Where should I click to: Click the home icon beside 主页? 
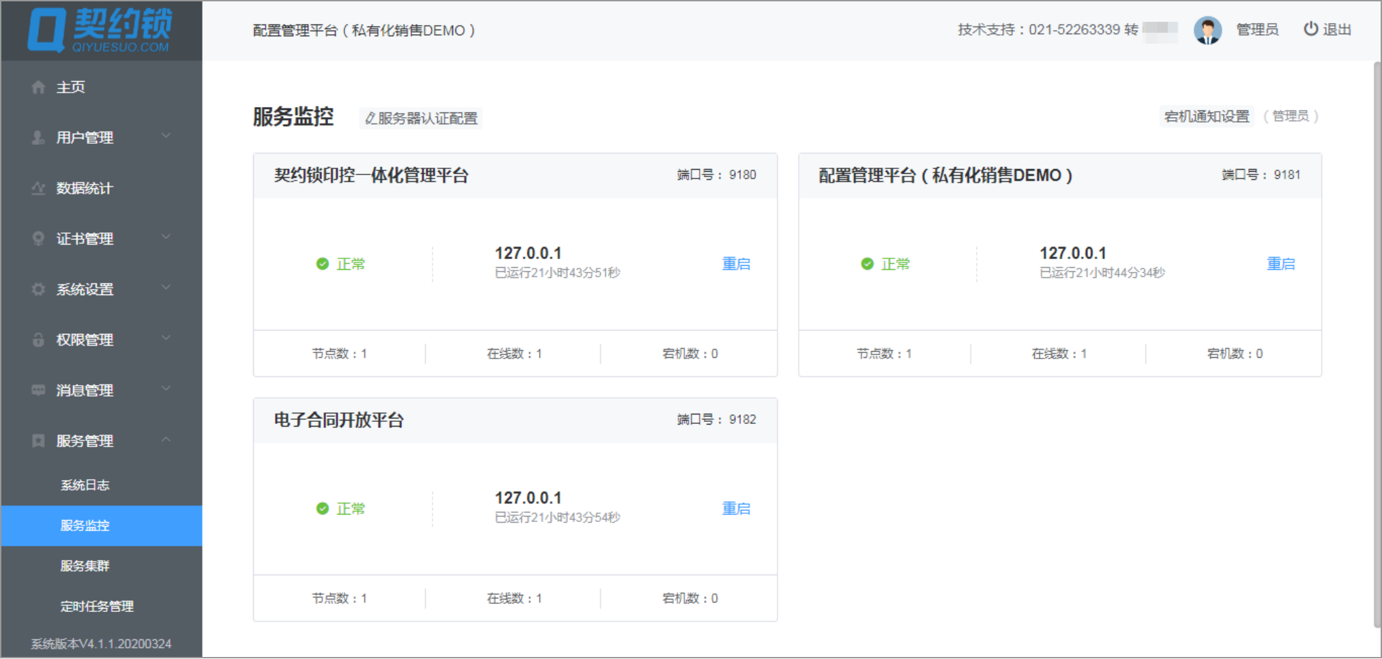pyautogui.click(x=38, y=87)
